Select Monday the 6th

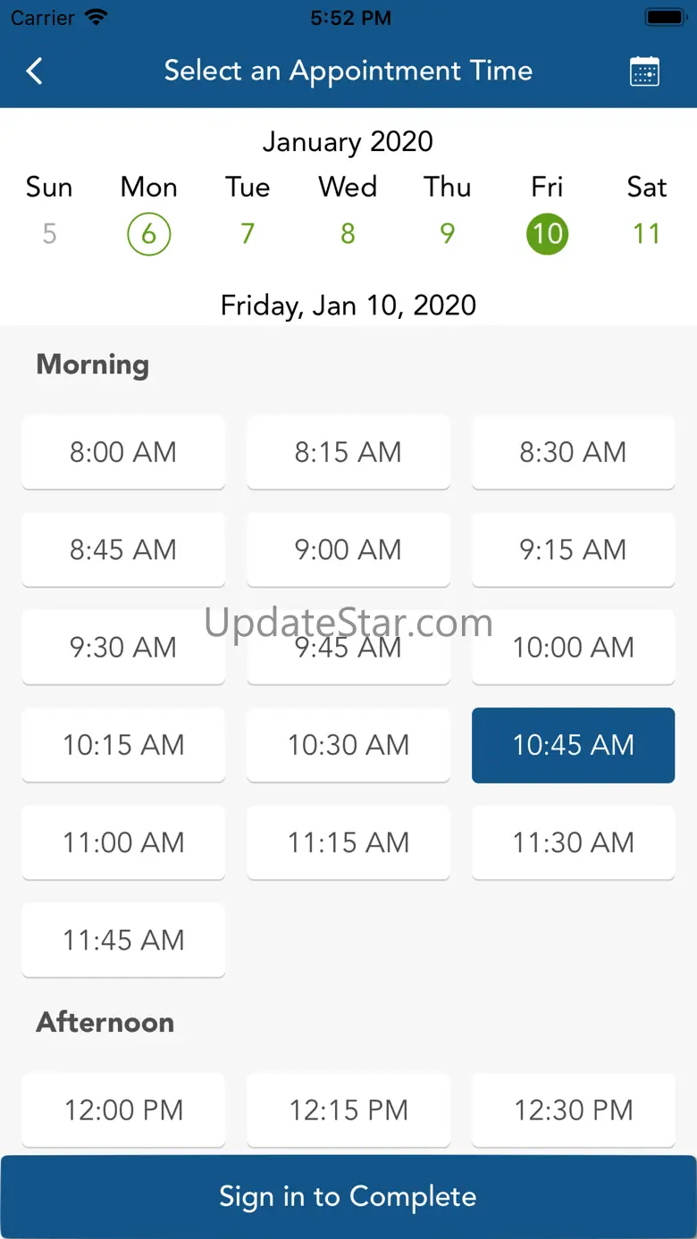tap(148, 234)
